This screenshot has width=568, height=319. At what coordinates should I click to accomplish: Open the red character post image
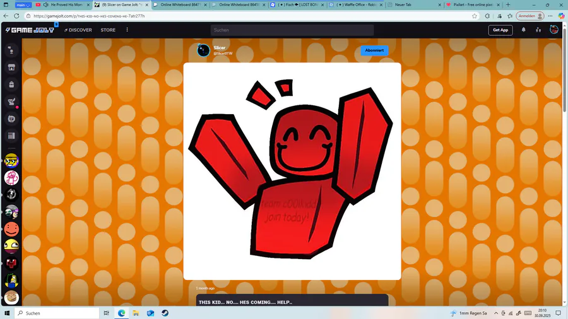pos(292,171)
